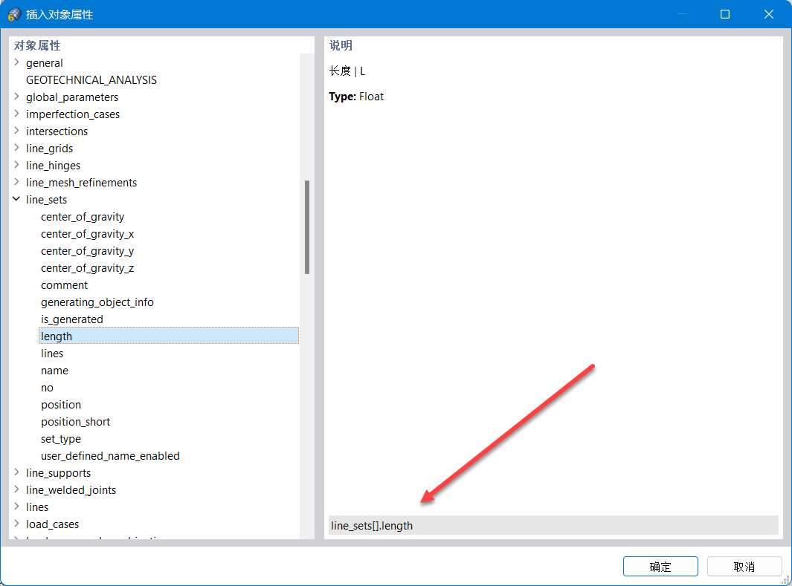792x586 pixels.
Task: Click the application icon in title bar
Action: 13,14
